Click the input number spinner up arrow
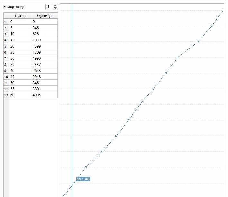The height and width of the screenshot is (197, 228). click(55, 5)
